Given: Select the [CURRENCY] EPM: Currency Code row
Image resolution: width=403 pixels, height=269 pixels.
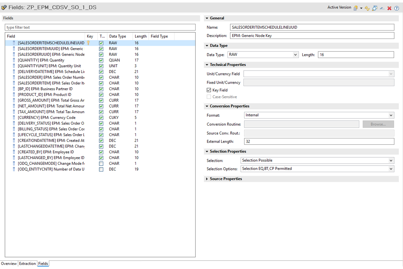Looking at the screenshot, I should [x=100, y=117].
